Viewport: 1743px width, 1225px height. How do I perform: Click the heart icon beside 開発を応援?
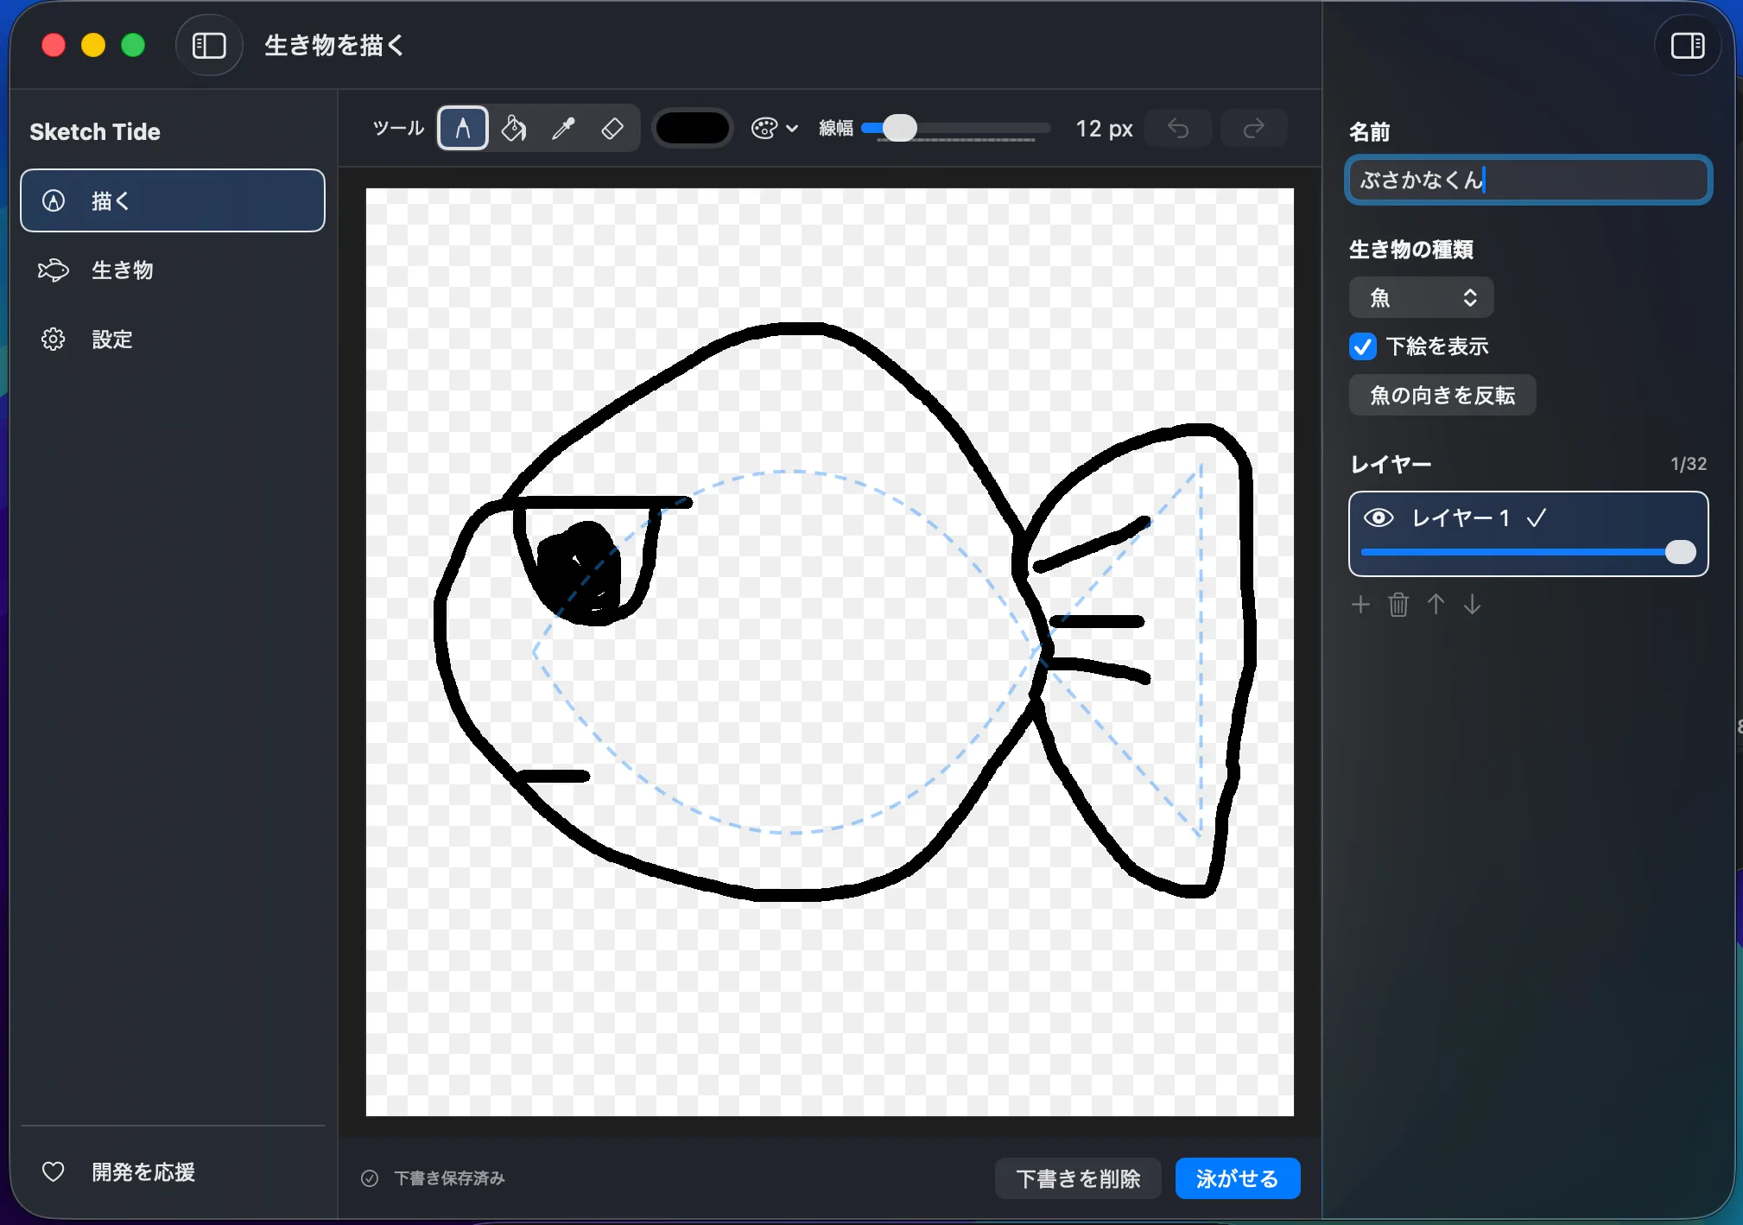(54, 1171)
